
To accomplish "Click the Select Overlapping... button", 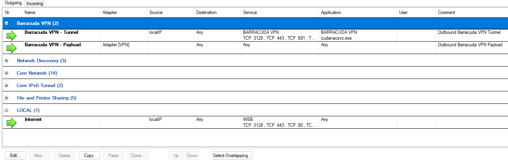I will coord(233,156).
